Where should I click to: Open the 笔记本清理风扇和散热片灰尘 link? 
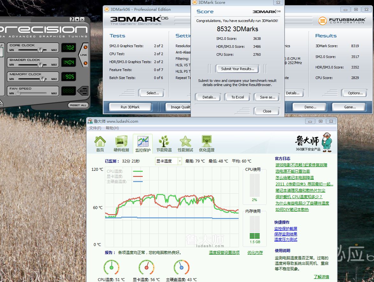[300, 190]
